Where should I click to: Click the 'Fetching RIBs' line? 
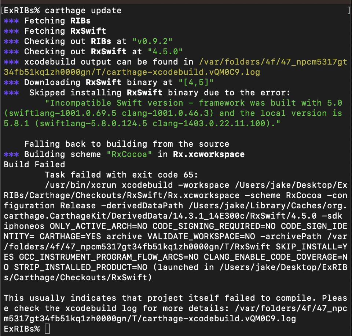tap(47, 21)
